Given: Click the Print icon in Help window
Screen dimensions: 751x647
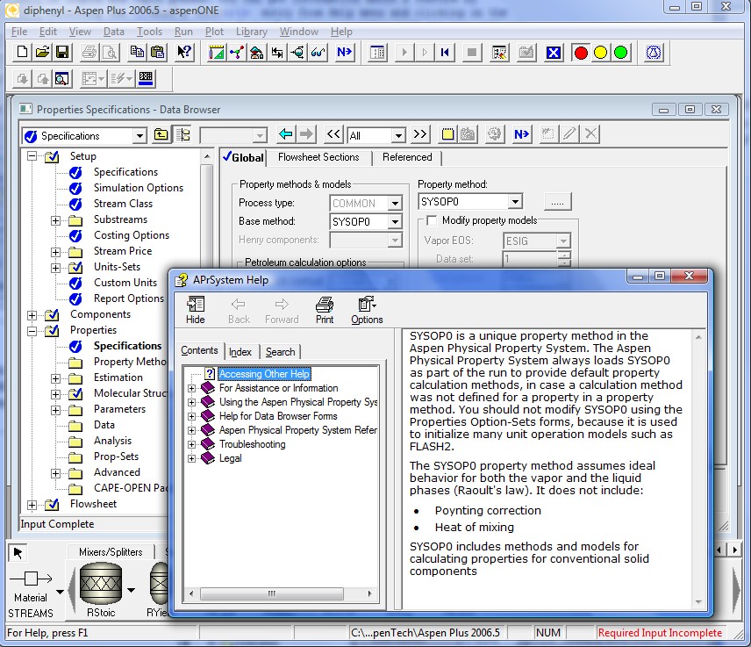Looking at the screenshot, I should (x=325, y=310).
